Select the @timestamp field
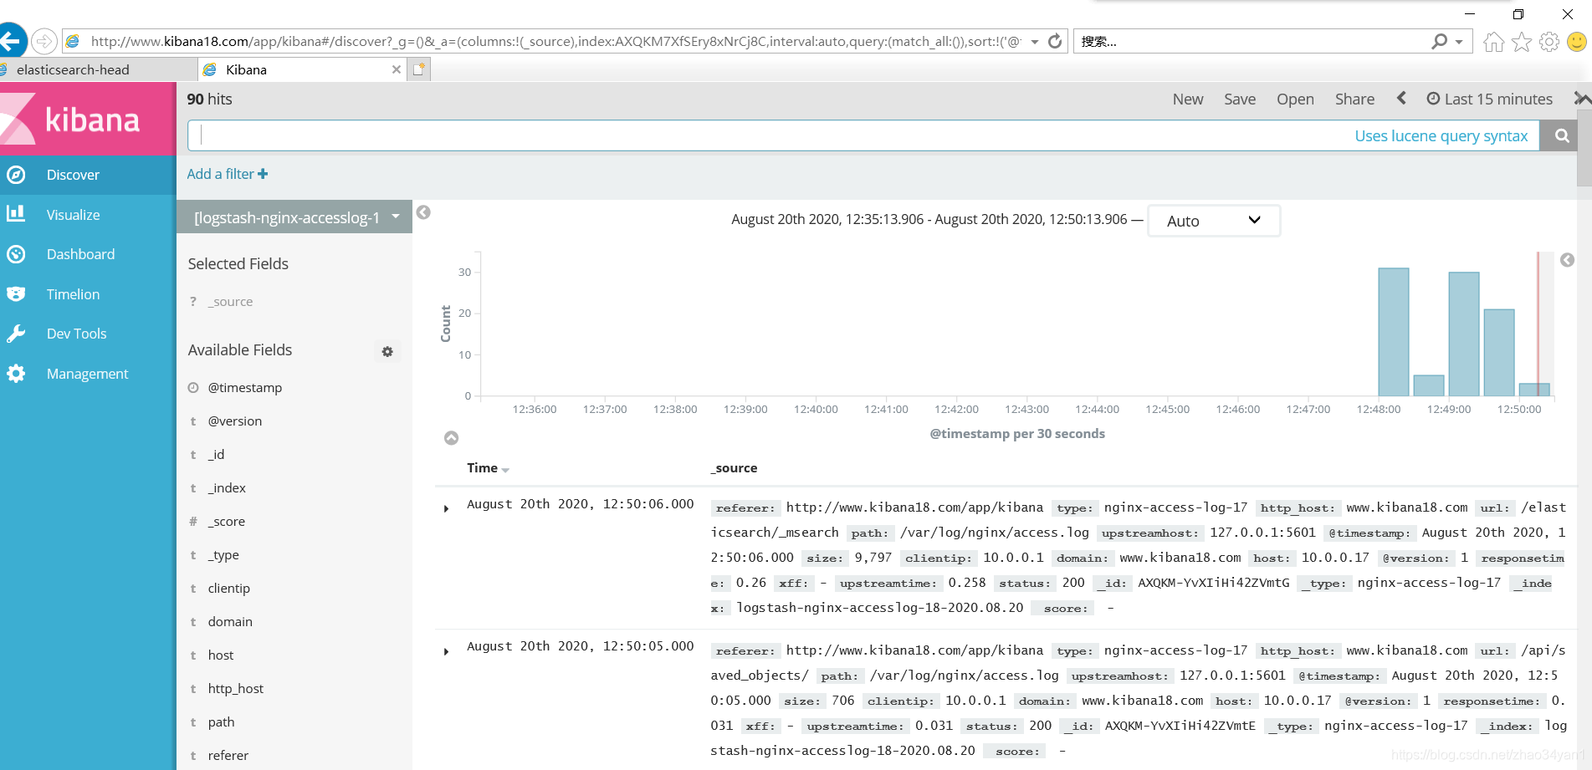 245,388
